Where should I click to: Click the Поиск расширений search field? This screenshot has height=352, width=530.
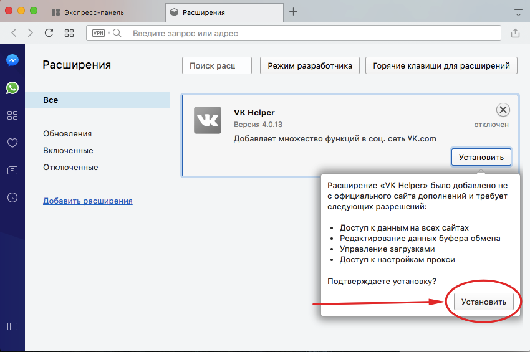click(x=216, y=65)
